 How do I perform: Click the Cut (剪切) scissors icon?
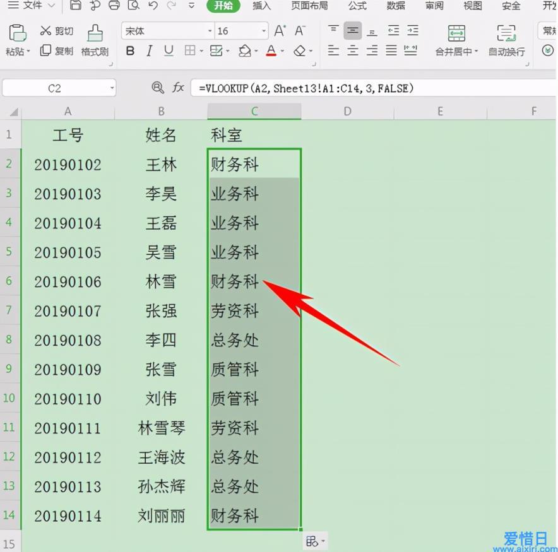tap(46, 31)
